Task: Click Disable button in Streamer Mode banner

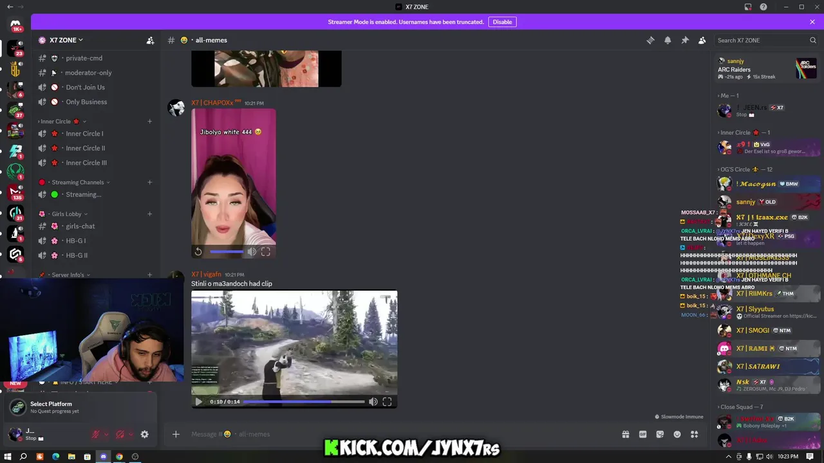Action: tap(502, 22)
